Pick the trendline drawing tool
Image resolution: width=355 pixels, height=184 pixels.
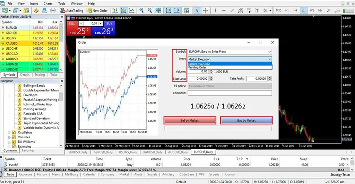click(232, 10)
